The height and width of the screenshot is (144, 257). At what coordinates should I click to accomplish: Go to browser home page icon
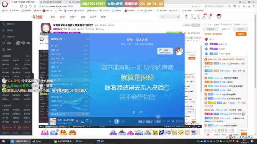(x=26, y=6)
